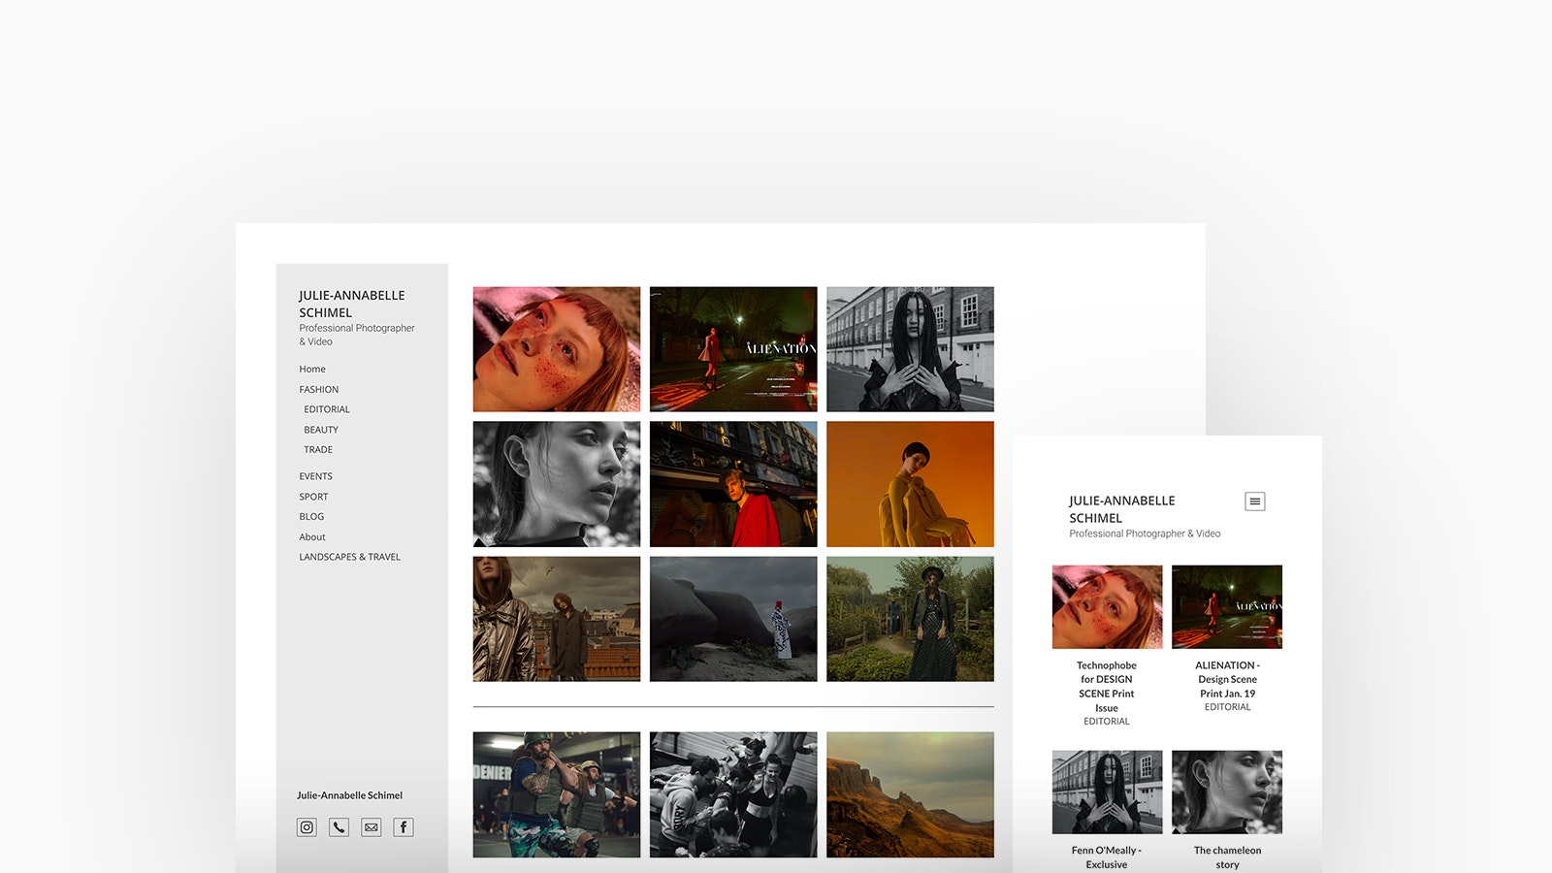Open the freckled redhead portrait thumbnail in the desktop grid
Screen dimensions: 1552x873
557,349
